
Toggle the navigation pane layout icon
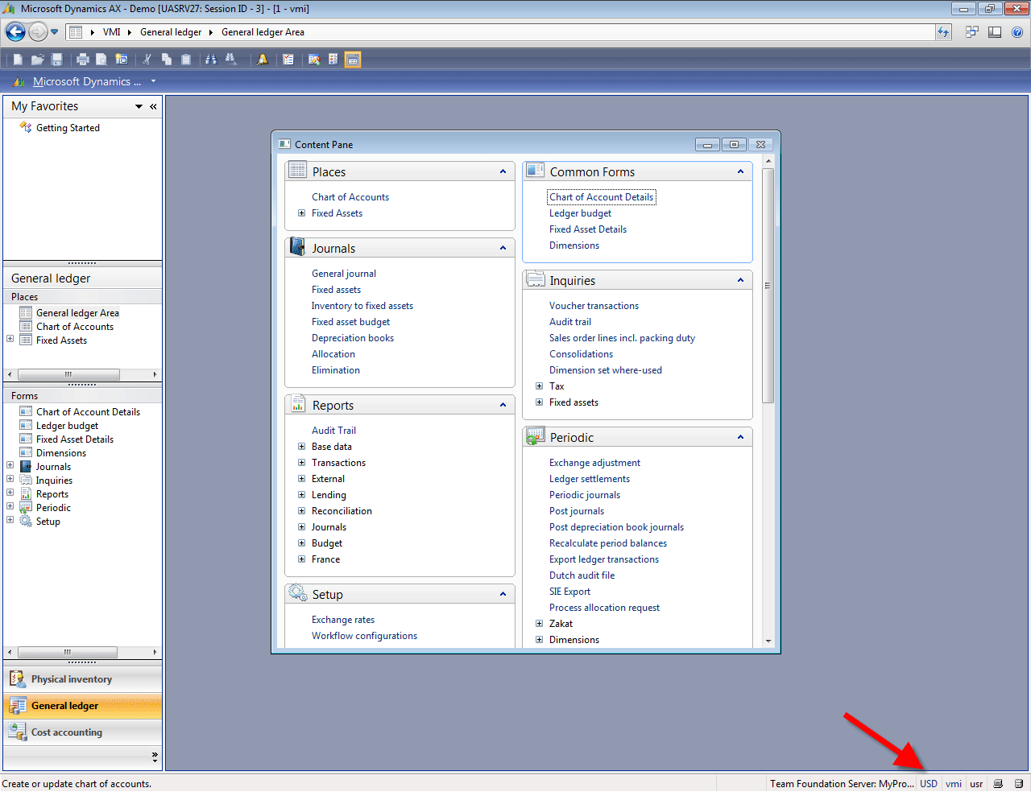[x=995, y=32]
